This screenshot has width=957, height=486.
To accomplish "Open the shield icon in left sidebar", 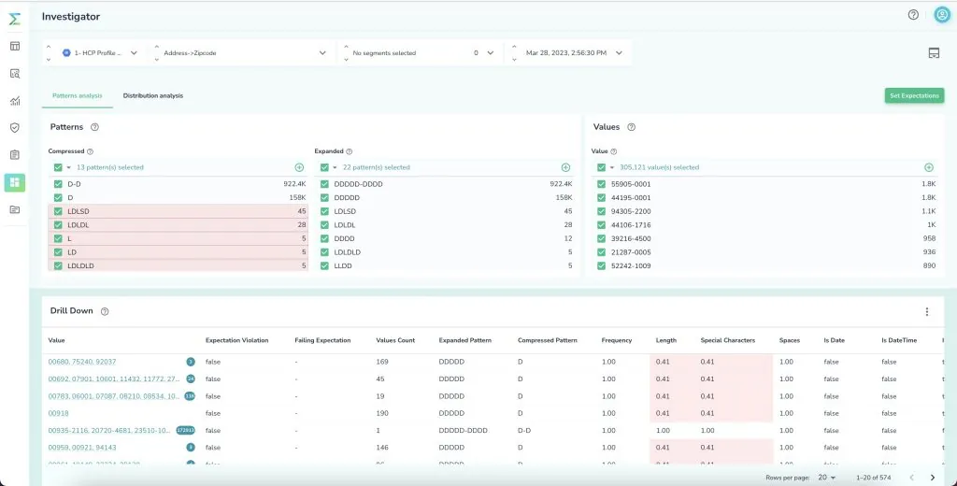I will click(15, 128).
